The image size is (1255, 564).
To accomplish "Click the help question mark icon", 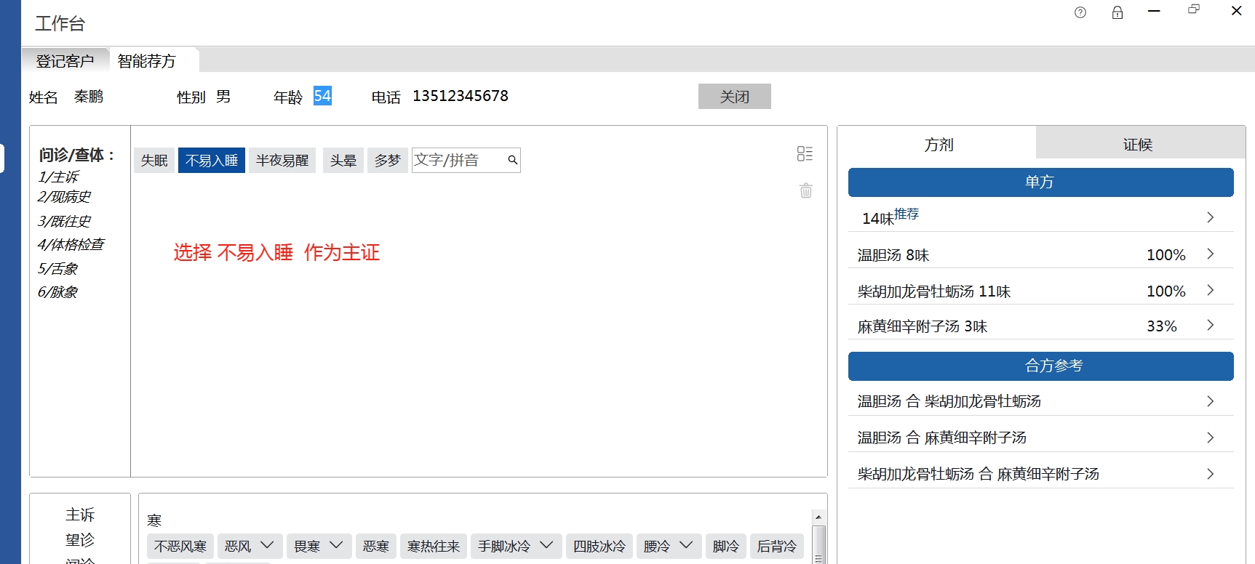I will [1080, 12].
